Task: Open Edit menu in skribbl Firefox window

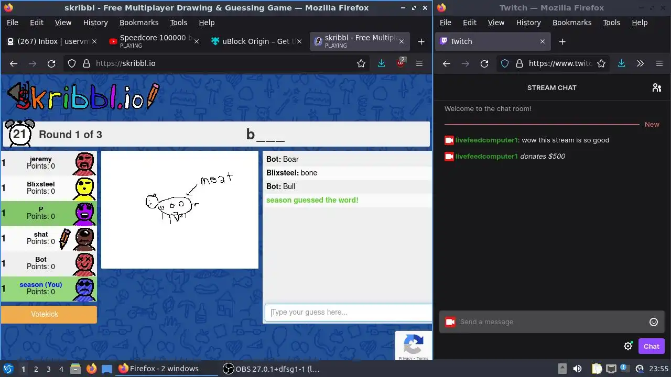Action: (x=37, y=23)
